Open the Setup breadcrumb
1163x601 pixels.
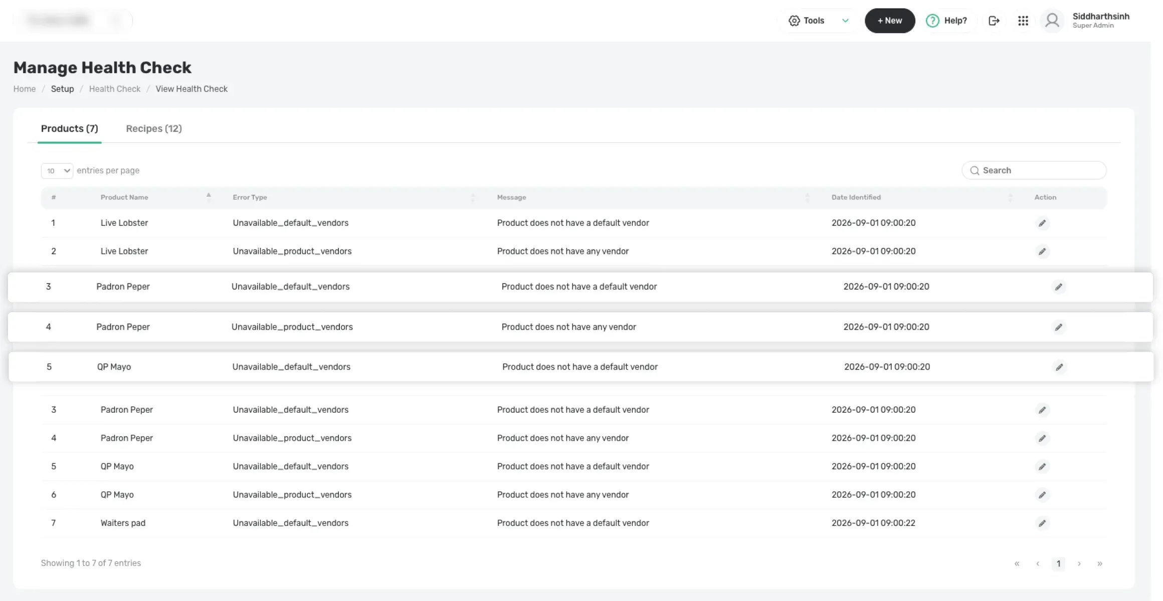coord(62,89)
